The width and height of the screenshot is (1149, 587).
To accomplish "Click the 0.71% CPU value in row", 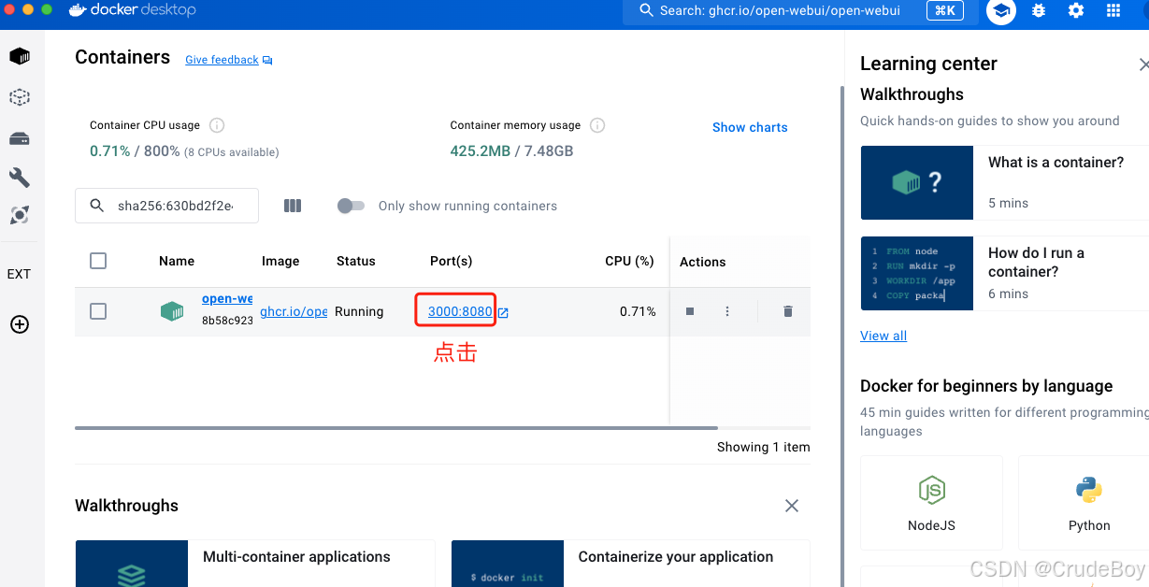I will pyautogui.click(x=638, y=311).
